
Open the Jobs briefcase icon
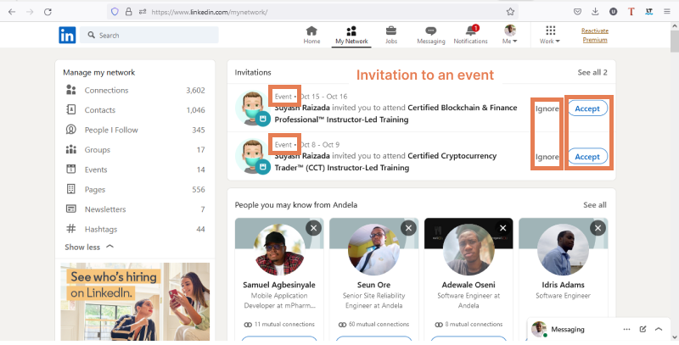tap(391, 35)
